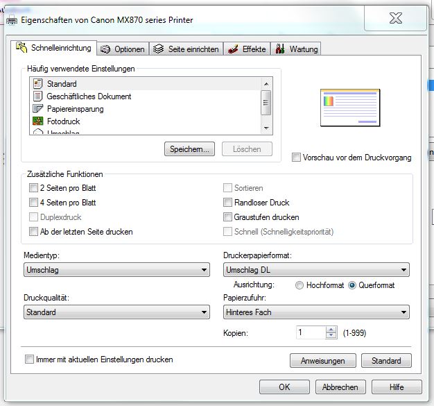Check Immer mit aktuellen Einstellungen drucken
The height and width of the screenshot is (406, 434).
click(29, 360)
